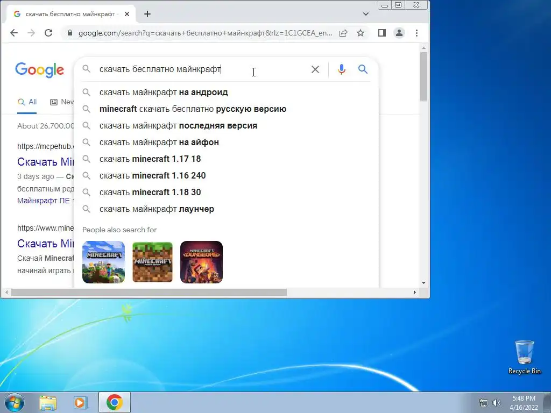This screenshot has width=551, height=413.
Task: Click the Chrome taskbar button
Action: point(115,402)
